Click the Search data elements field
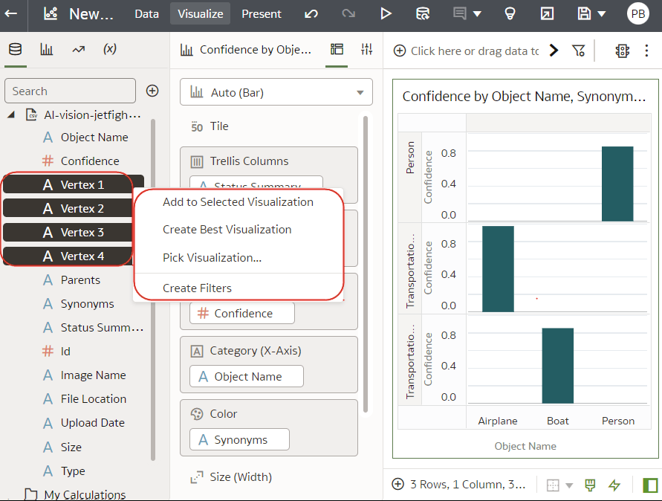This screenshot has height=501, width=662. tap(71, 91)
